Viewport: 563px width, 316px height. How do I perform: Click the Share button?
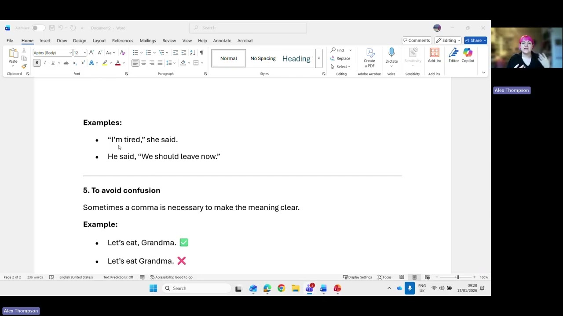475,40
